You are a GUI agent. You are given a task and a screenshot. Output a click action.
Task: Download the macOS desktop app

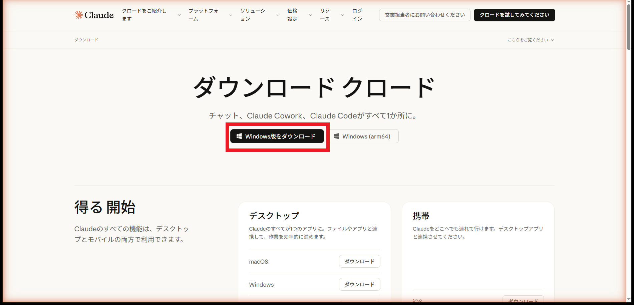(x=359, y=261)
